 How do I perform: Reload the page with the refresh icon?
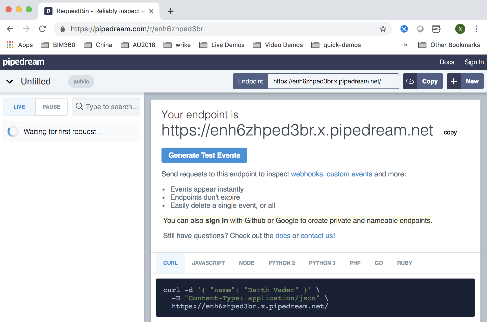pyautogui.click(x=42, y=29)
